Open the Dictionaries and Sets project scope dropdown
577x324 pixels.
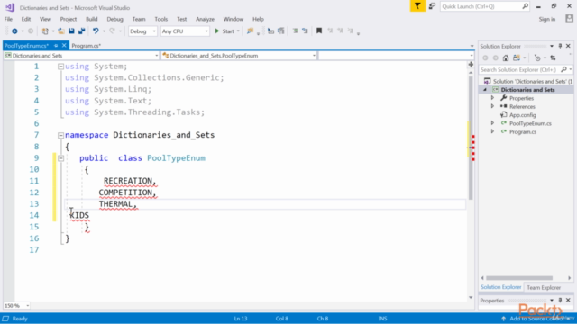point(81,56)
